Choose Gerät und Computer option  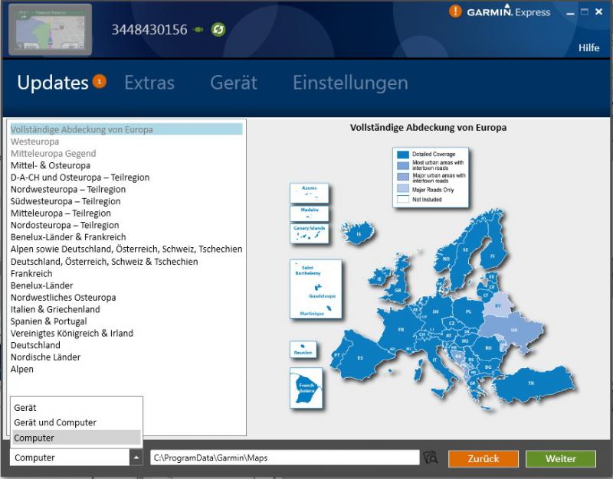(76, 422)
